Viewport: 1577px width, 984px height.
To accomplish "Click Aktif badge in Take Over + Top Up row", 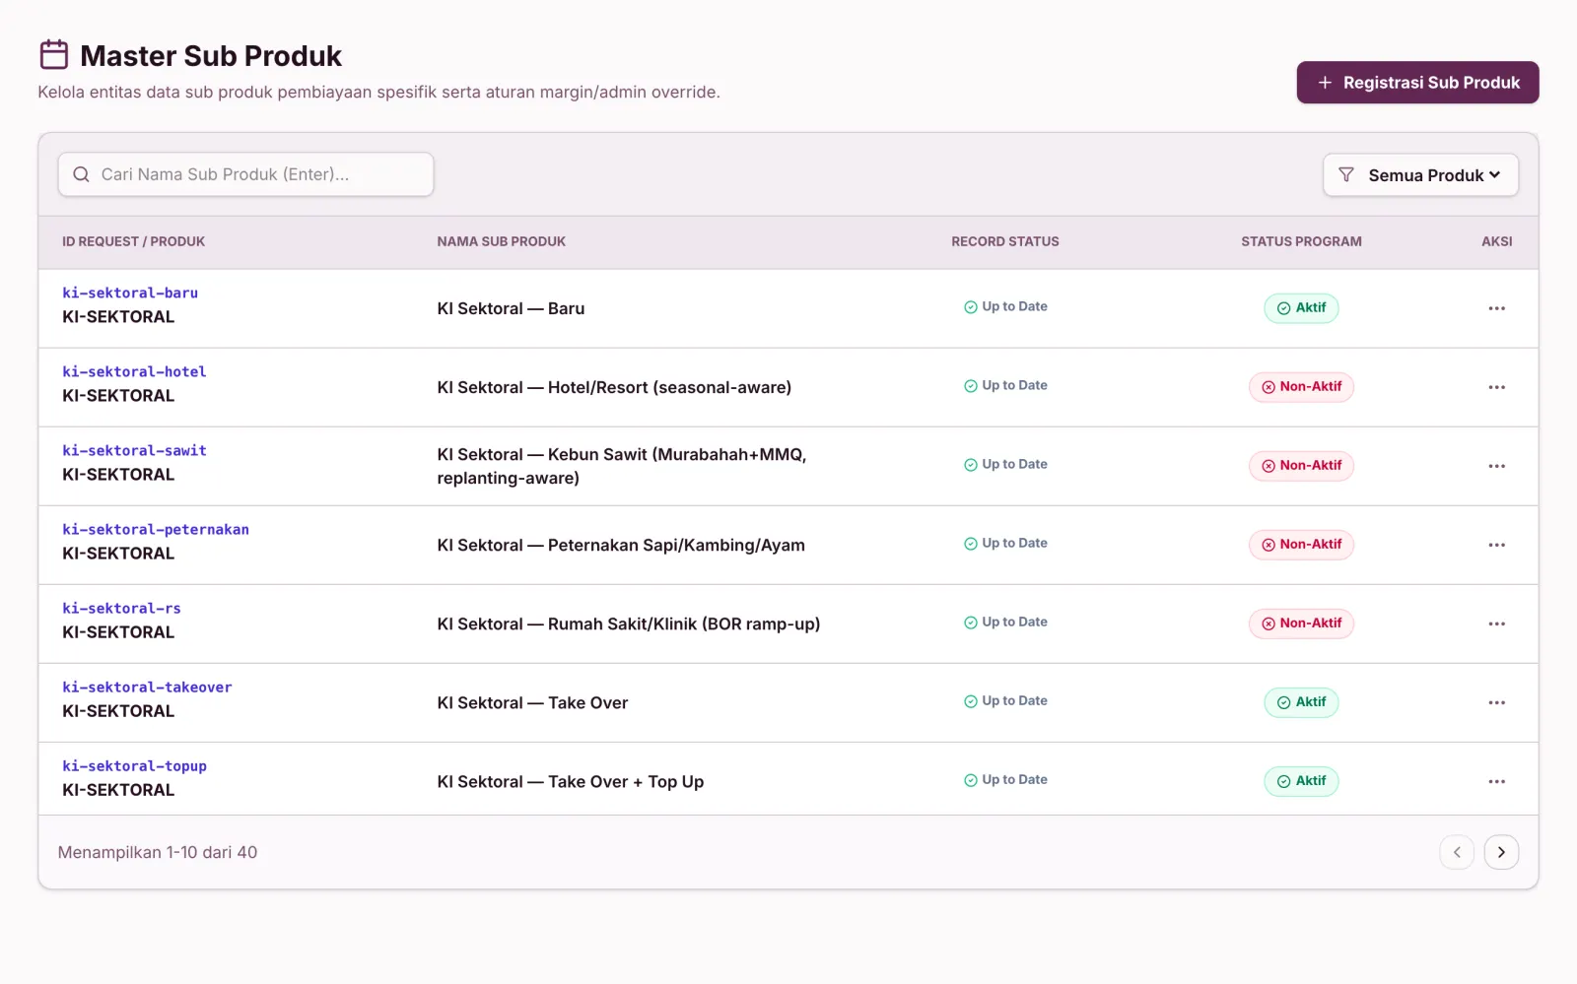I will point(1301,781).
